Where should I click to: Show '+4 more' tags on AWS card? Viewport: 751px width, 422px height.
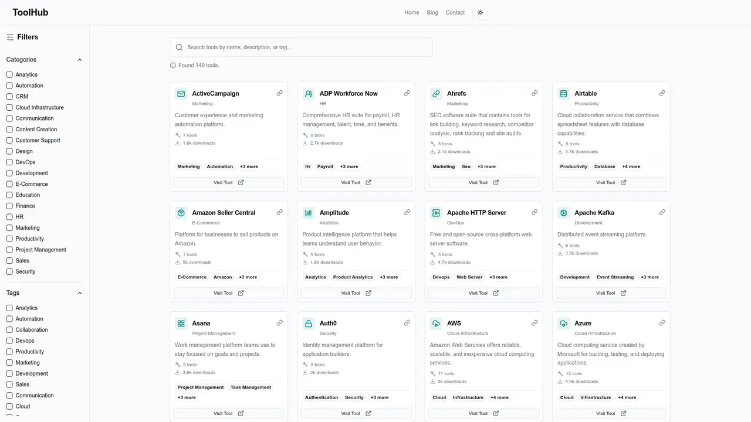499,397
